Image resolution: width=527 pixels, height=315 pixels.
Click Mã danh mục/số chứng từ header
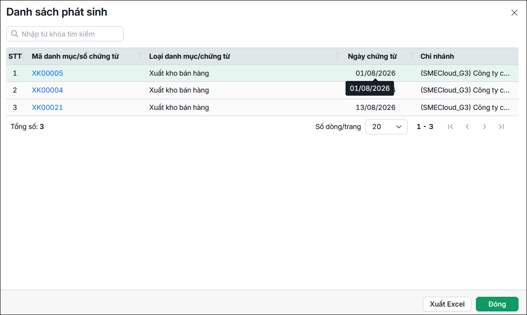tap(75, 57)
